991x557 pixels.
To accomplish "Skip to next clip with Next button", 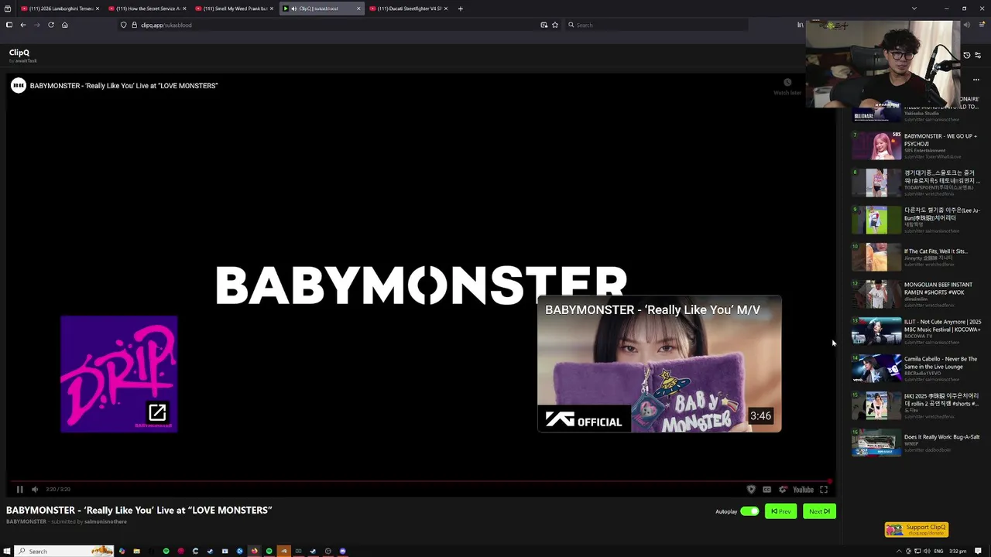I will [x=819, y=511].
